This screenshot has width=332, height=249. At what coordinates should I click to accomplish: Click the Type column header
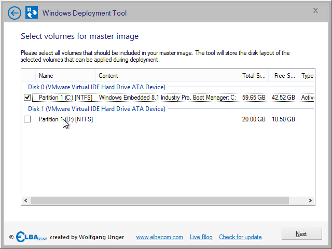tap(307, 76)
